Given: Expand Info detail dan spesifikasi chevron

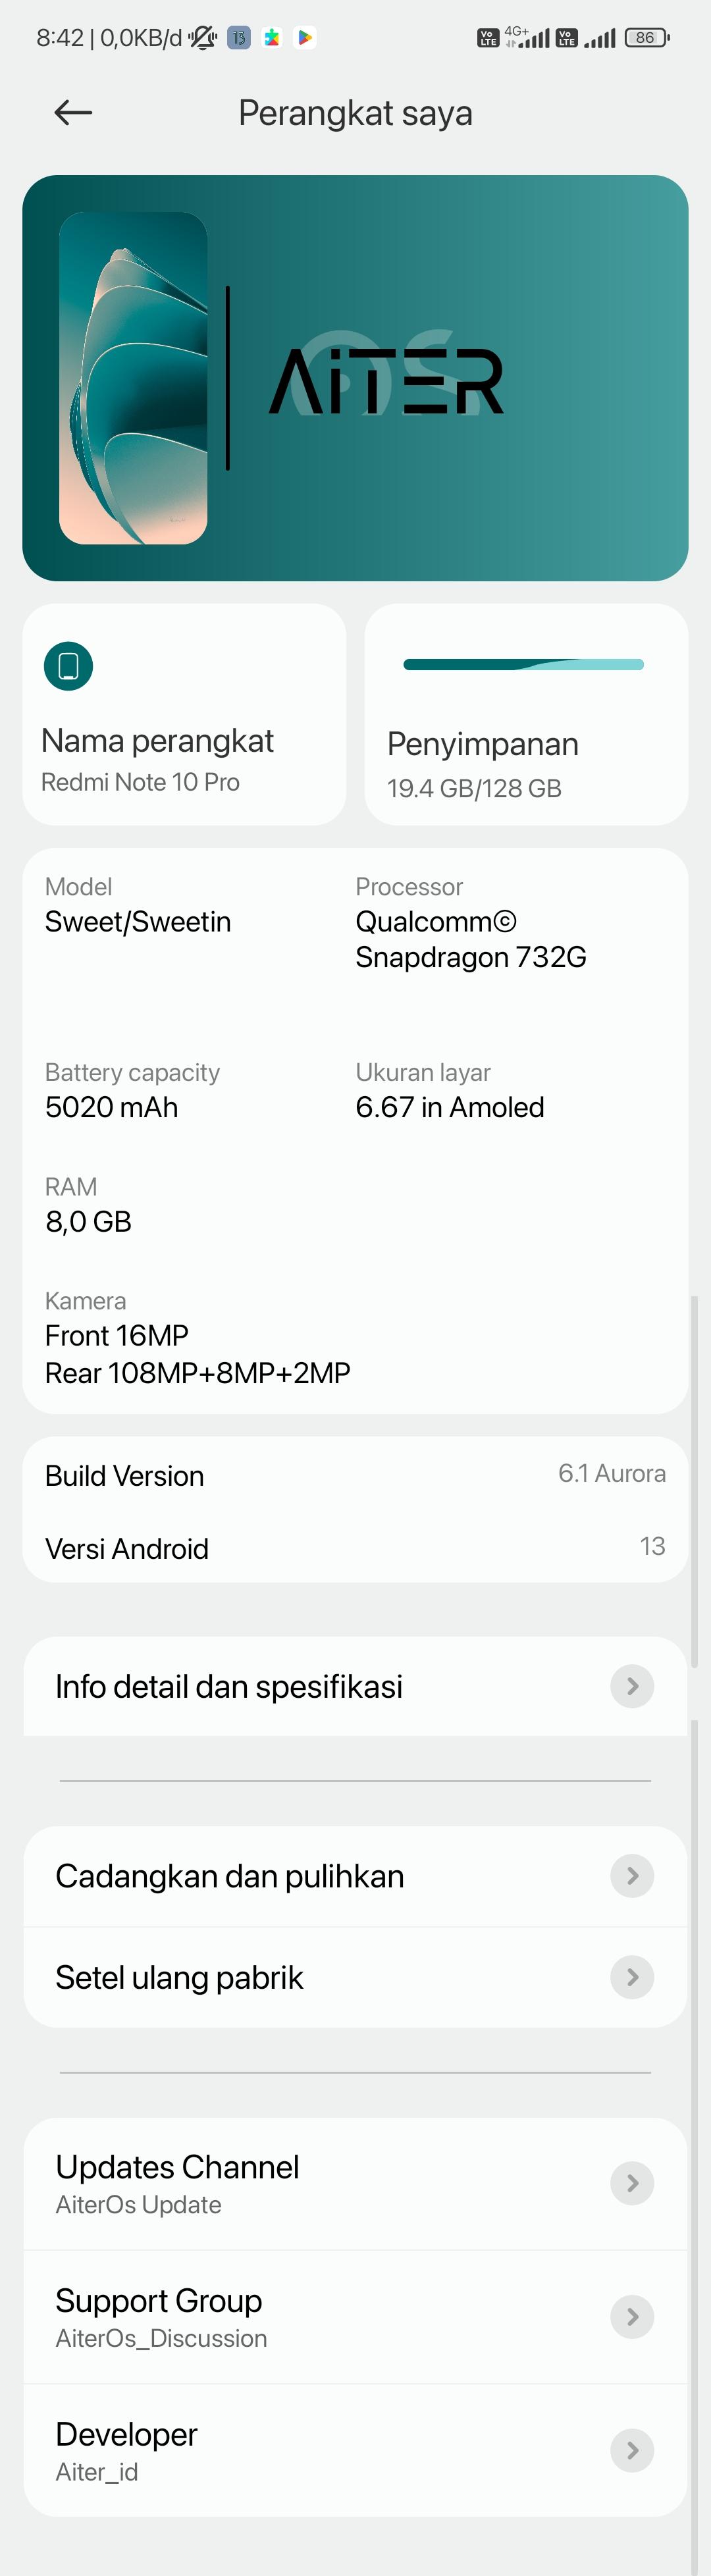Looking at the screenshot, I should [x=632, y=1686].
